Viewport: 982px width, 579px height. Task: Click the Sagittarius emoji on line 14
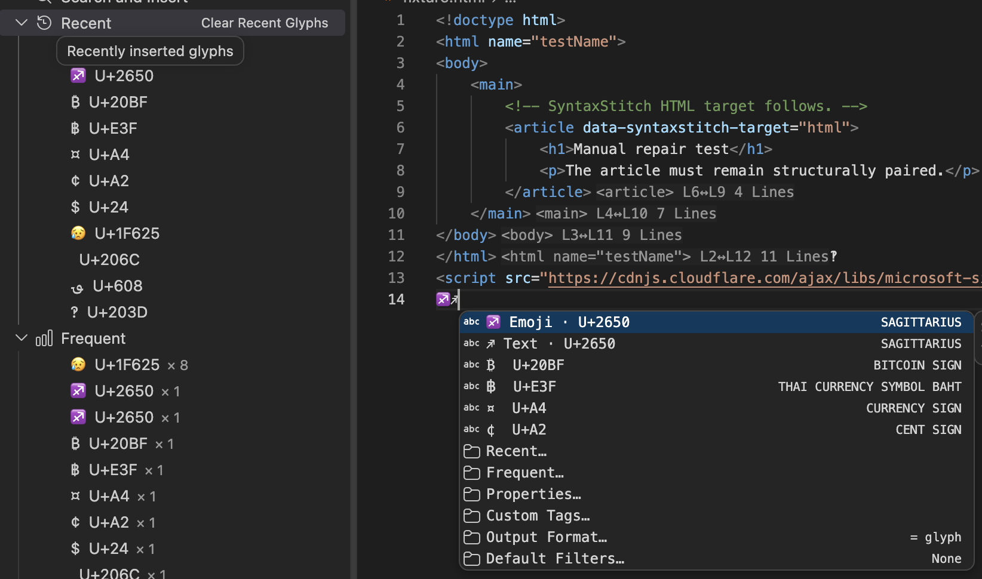coord(443,299)
